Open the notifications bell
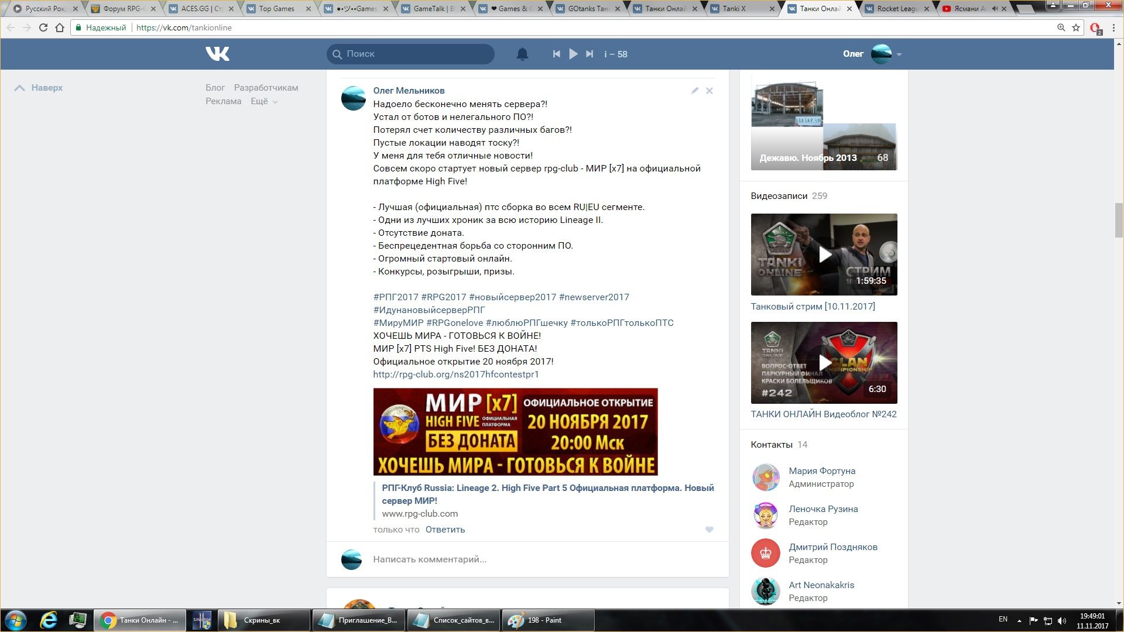The image size is (1124, 632). click(x=522, y=54)
